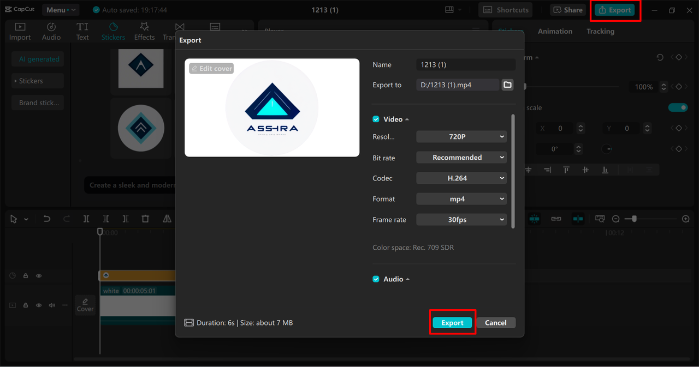
Task: Click the Share button
Action: click(567, 10)
